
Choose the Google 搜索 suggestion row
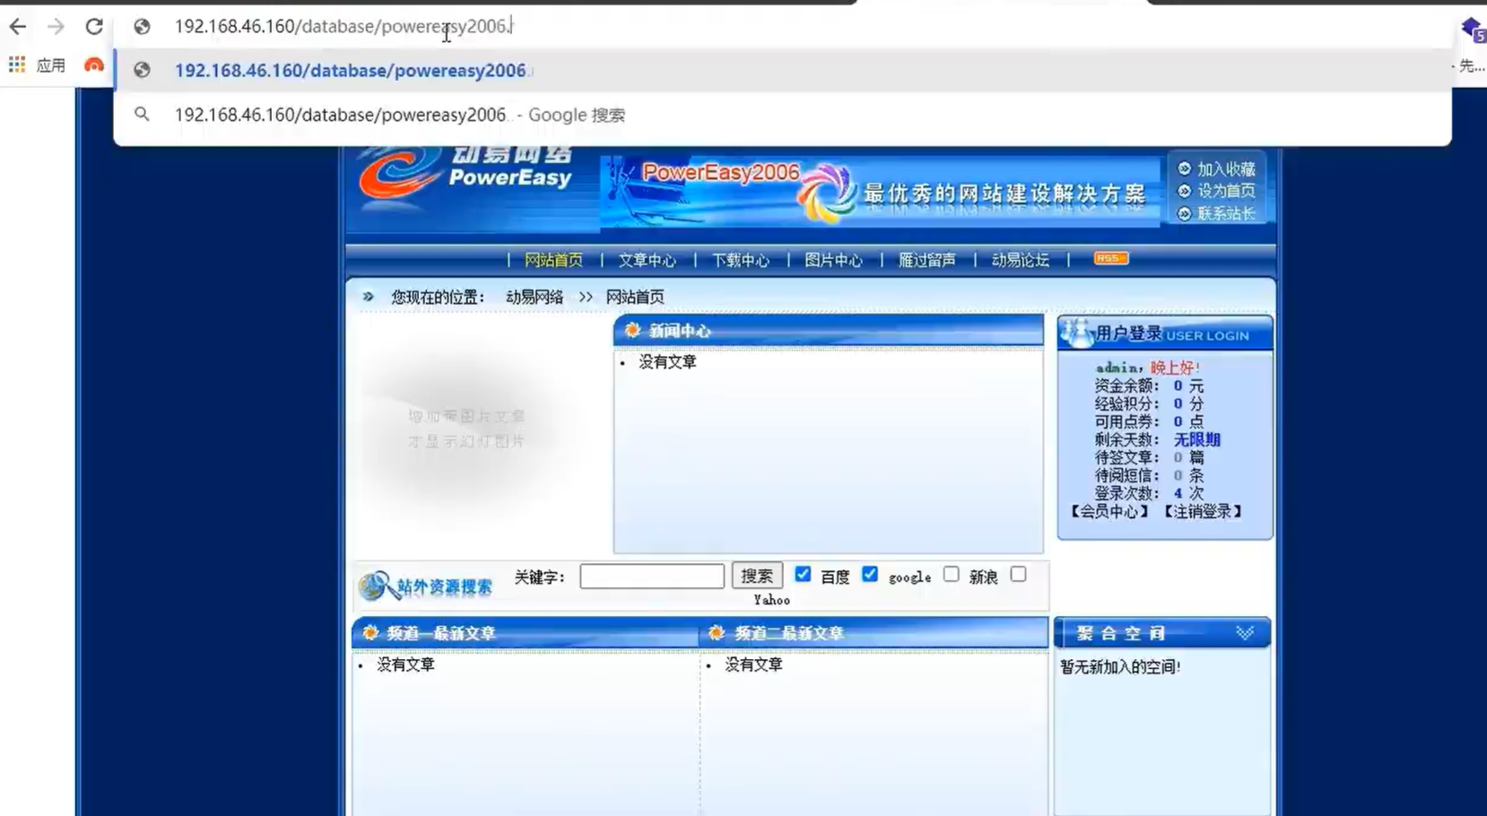399,115
